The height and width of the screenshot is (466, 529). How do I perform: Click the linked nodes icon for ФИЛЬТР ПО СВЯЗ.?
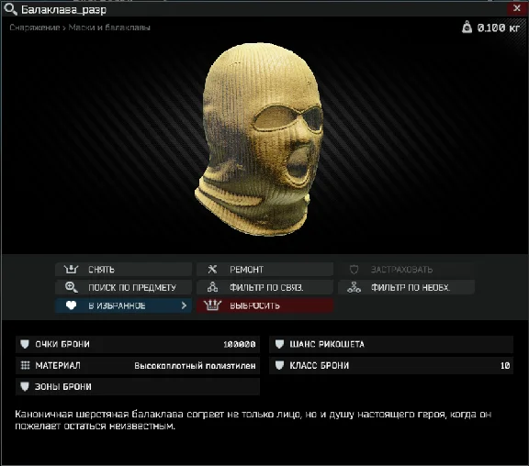click(212, 287)
